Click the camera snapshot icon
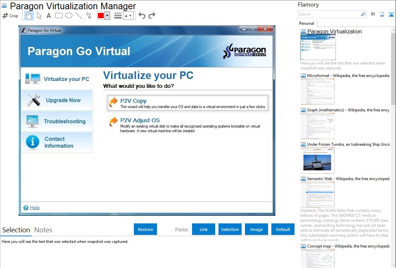Screen dimensions: 396x268 373,14
